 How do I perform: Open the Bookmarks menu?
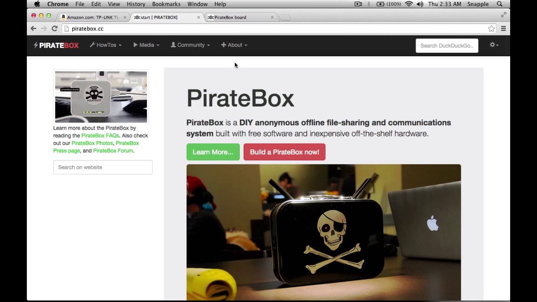(166, 4)
